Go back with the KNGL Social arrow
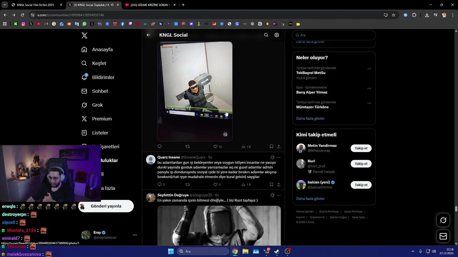The width and height of the screenshot is (458, 257). pos(148,35)
